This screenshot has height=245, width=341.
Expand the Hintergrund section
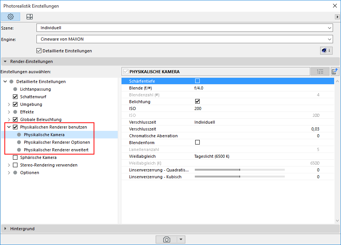[x=5, y=229]
